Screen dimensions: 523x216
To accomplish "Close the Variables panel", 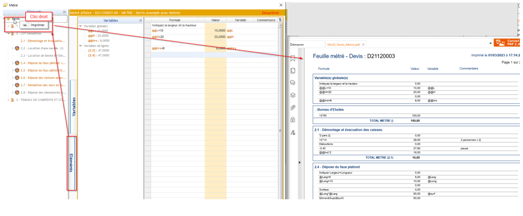I will [x=141, y=21].
